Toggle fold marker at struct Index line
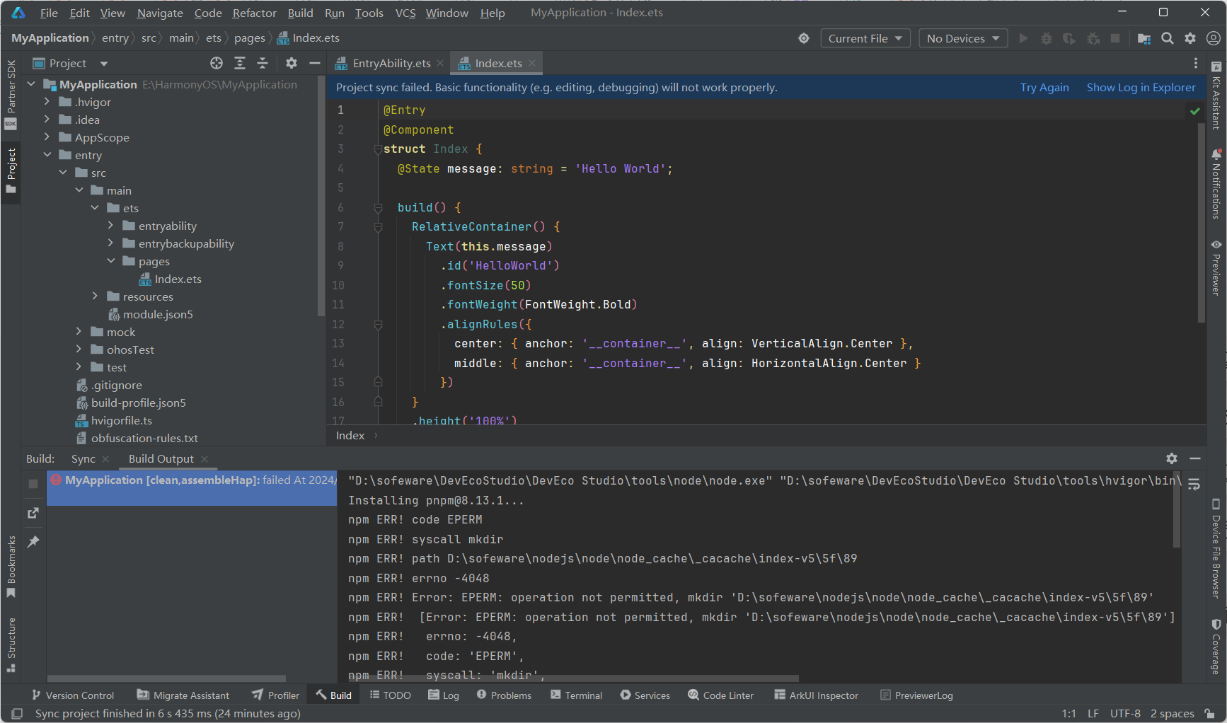 point(378,149)
